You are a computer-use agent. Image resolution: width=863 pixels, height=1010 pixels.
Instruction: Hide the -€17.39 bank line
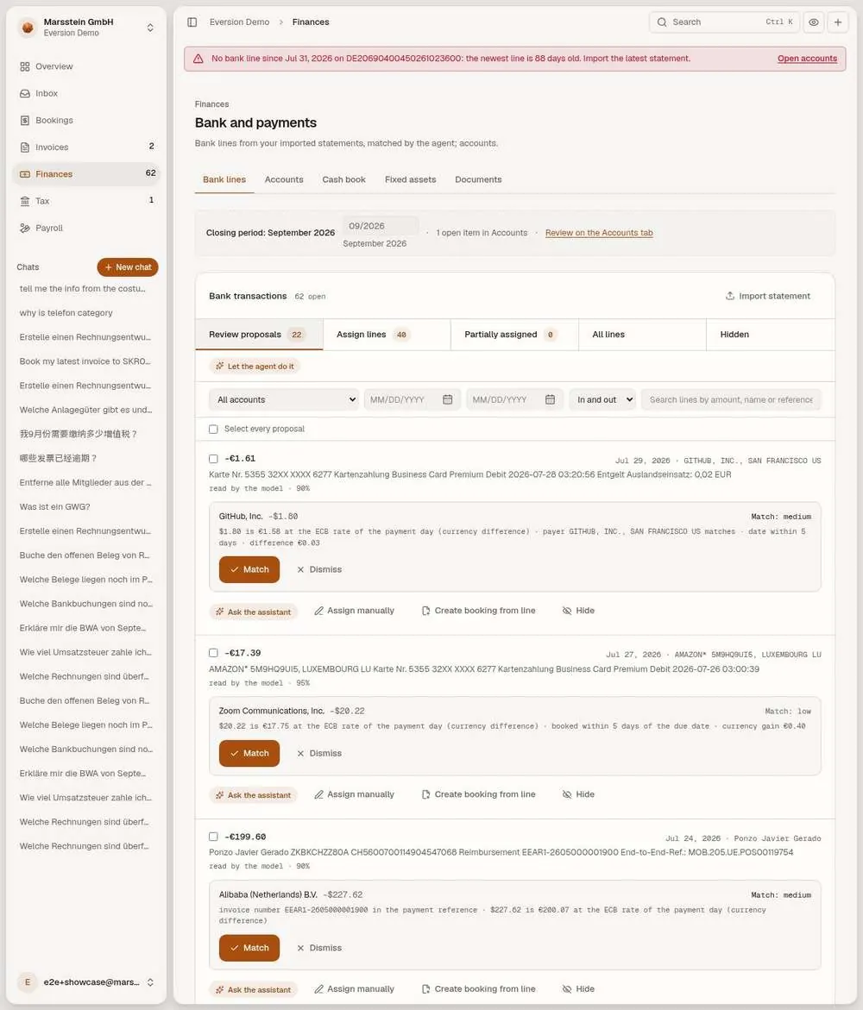[x=578, y=794]
